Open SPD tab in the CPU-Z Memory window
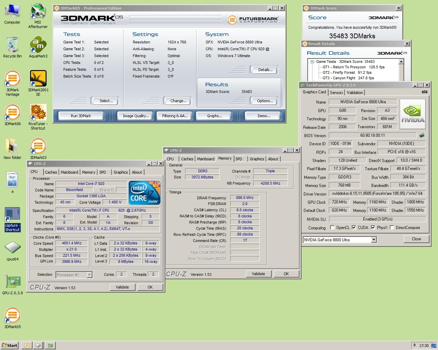 [239, 159]
